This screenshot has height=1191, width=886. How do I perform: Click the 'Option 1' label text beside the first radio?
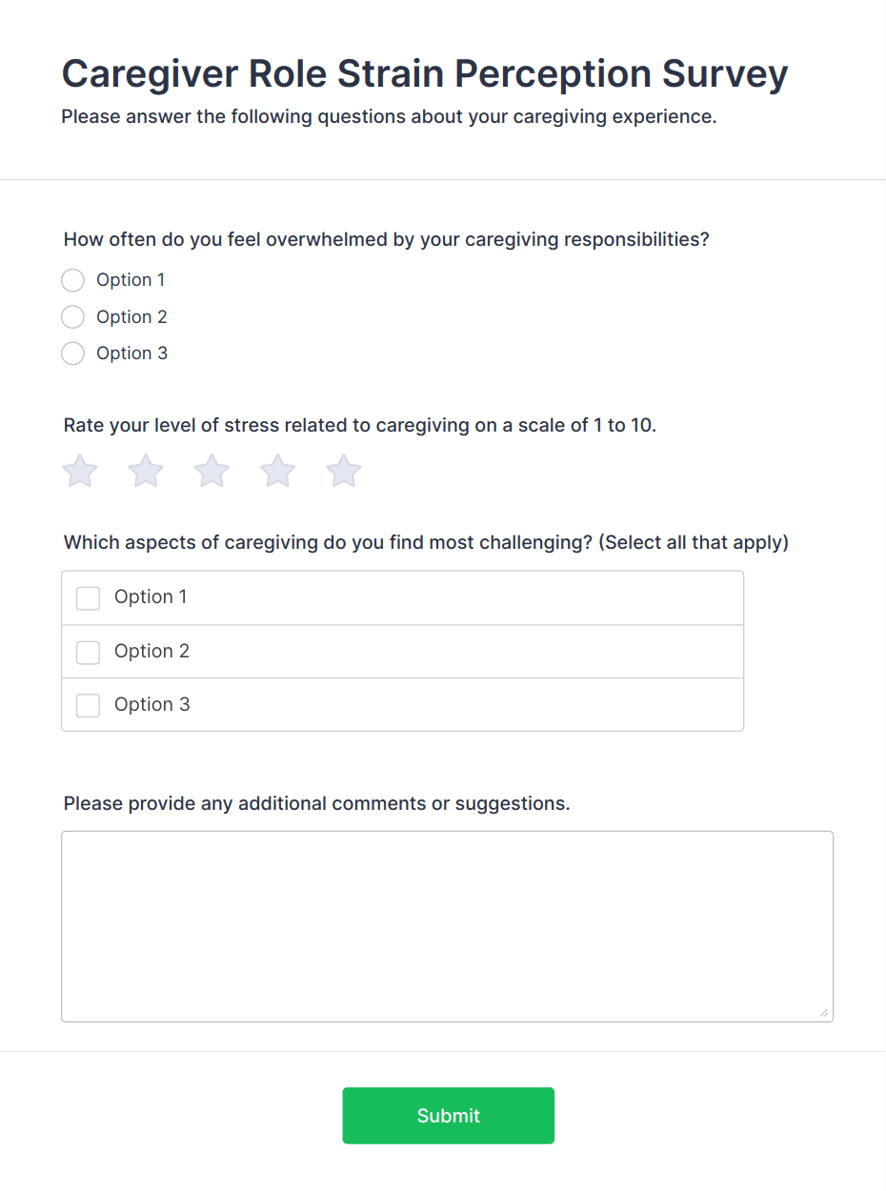131,280
